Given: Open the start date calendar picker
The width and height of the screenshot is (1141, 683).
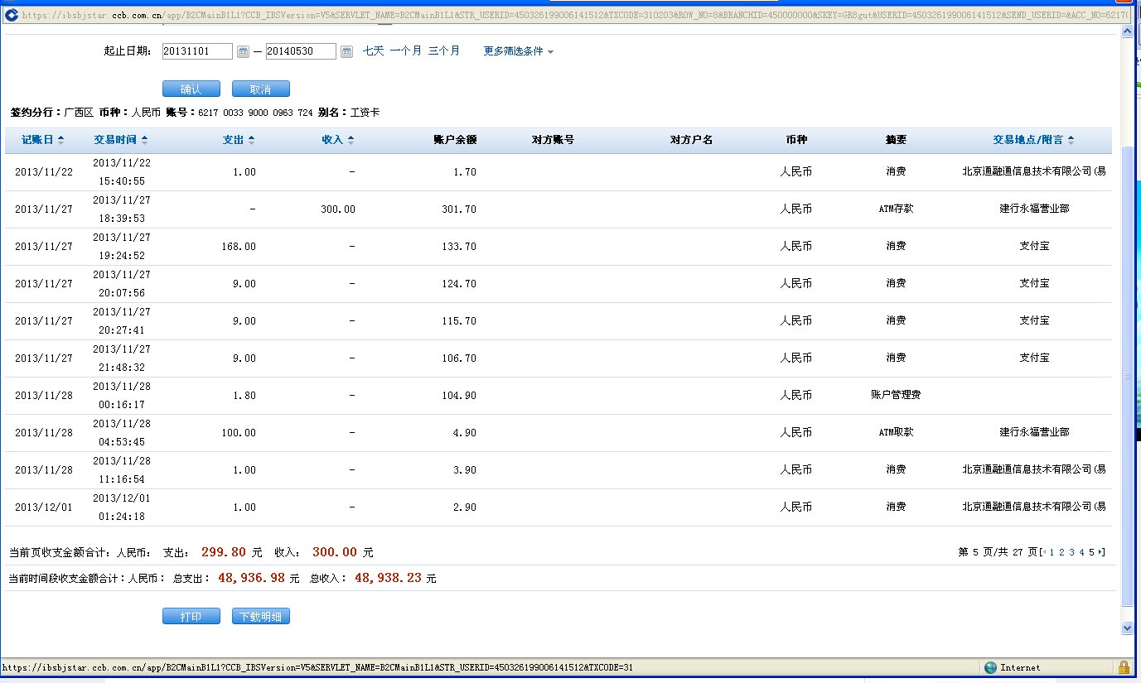Looking at the screenshot, I should (x=243, y=51).
